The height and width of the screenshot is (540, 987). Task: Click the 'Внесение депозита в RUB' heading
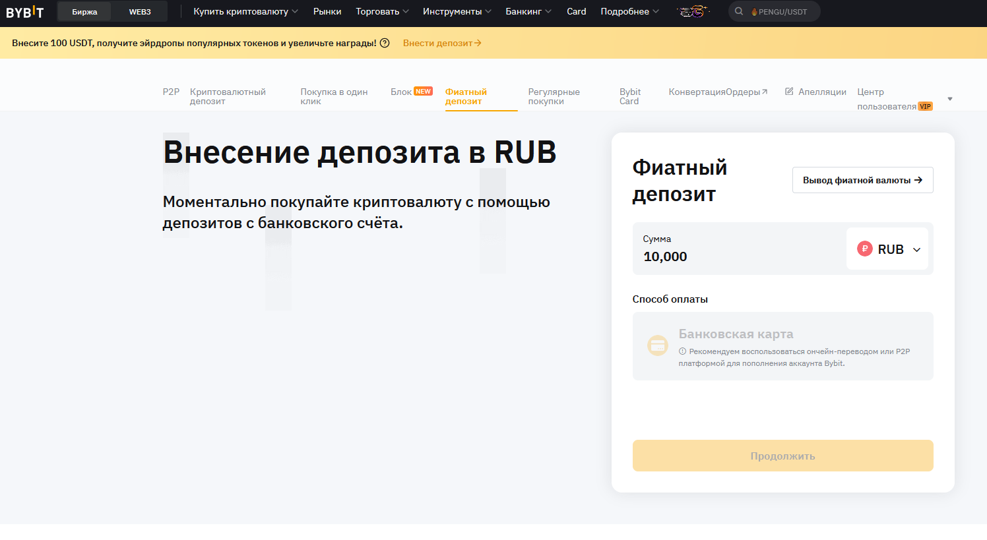[360, 152]
